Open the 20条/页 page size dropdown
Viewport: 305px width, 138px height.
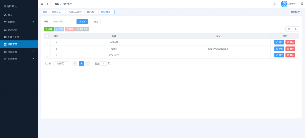(61, 64)
